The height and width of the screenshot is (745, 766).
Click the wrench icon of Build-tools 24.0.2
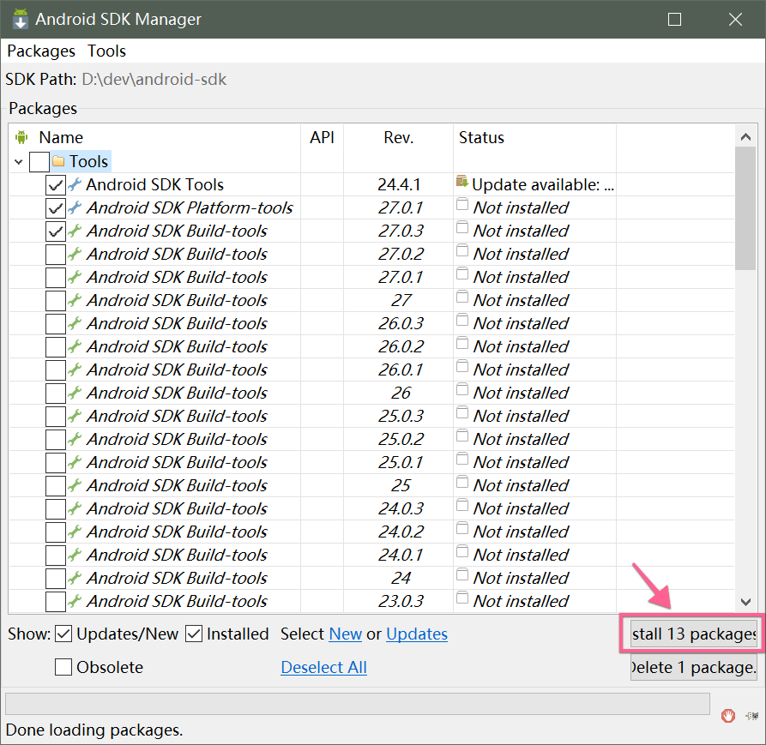75,532
